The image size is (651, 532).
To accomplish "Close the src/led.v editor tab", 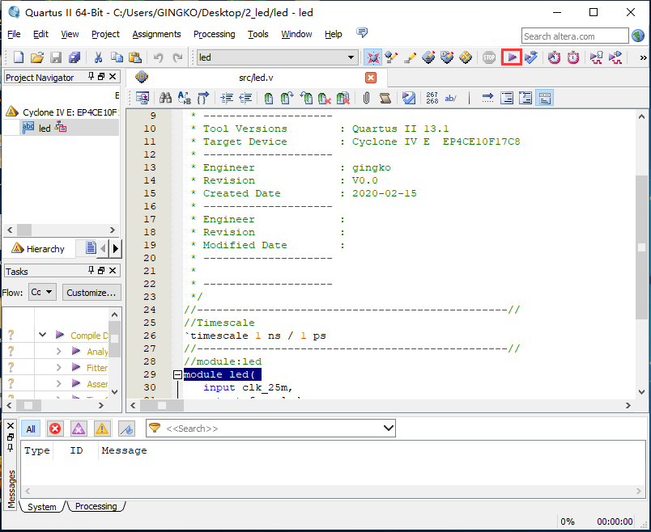I will tap(371, 78).
